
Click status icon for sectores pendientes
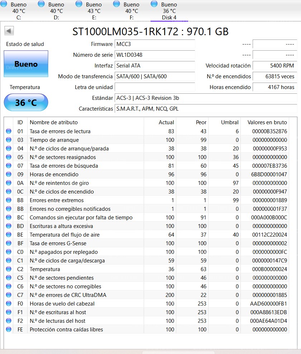pyautogui.click(x=9, y=278)
